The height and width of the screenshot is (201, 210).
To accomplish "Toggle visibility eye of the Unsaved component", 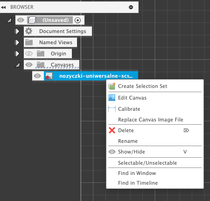I will click(21, 20).
